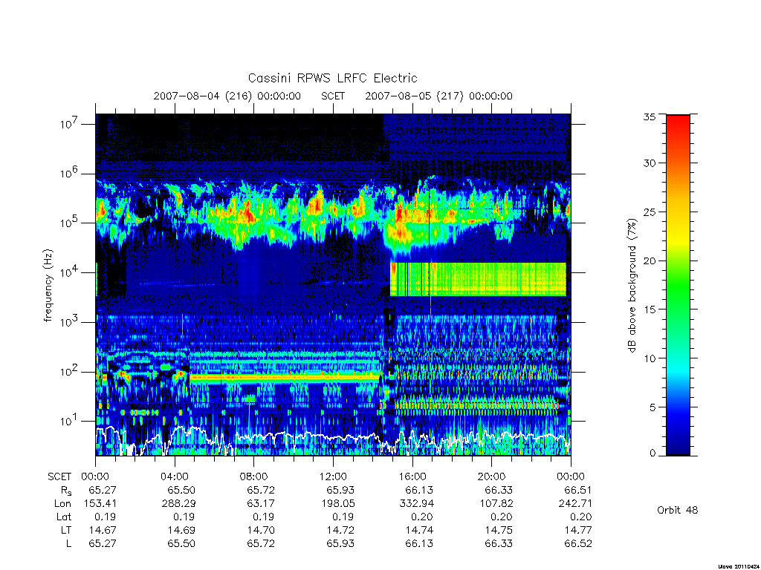Select the LT value 14.70
The height and width of the screenshot is (570, 761).
click(261, 530)
